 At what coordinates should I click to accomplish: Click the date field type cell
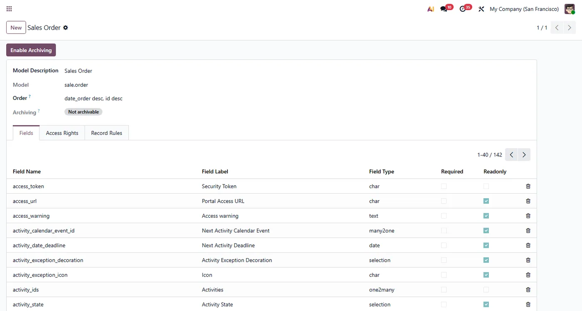coord(375,245)
